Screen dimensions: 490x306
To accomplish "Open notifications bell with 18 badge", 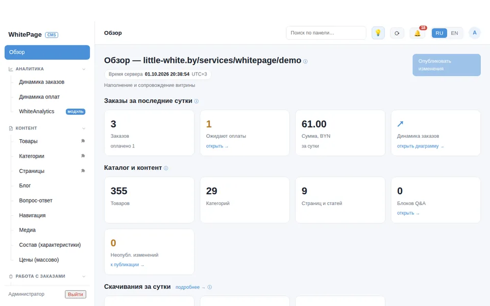I will point(418,33).
